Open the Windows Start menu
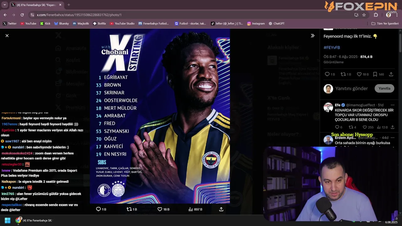402x226 pixels. tap(8, 220)
